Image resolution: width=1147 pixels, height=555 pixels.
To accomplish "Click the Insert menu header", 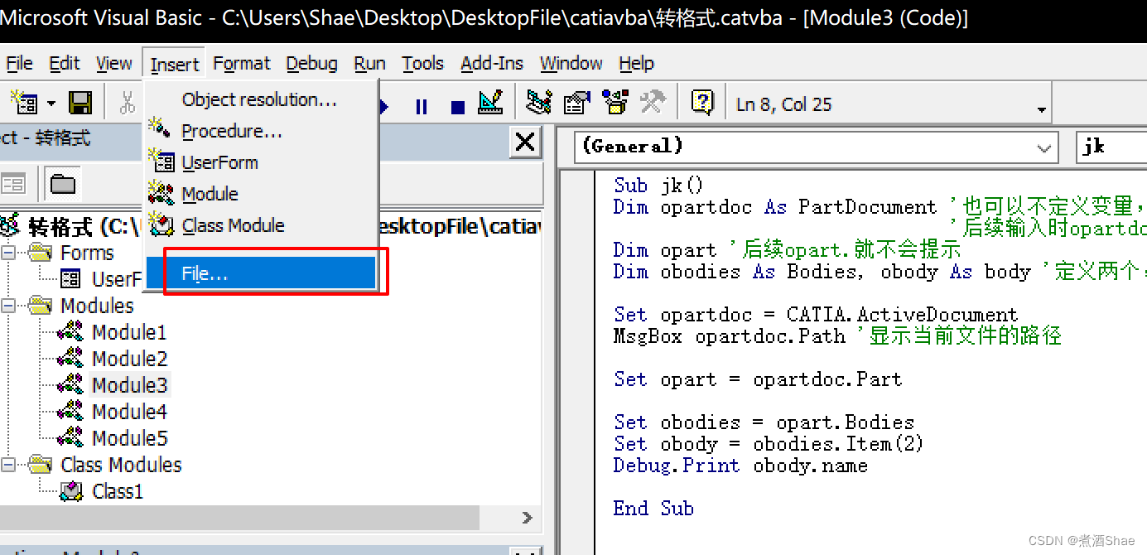I will click(x=175, y=64).
